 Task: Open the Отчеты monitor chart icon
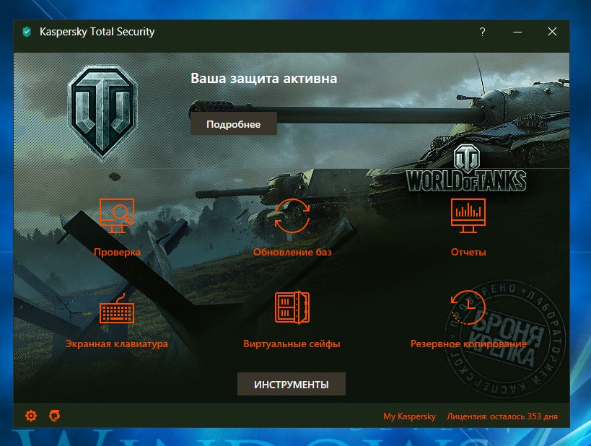tap(468, 216)
